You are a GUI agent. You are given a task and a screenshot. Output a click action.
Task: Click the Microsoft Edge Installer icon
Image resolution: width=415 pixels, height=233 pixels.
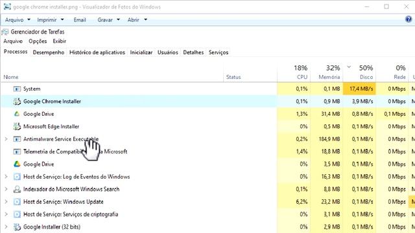(17, 127)
